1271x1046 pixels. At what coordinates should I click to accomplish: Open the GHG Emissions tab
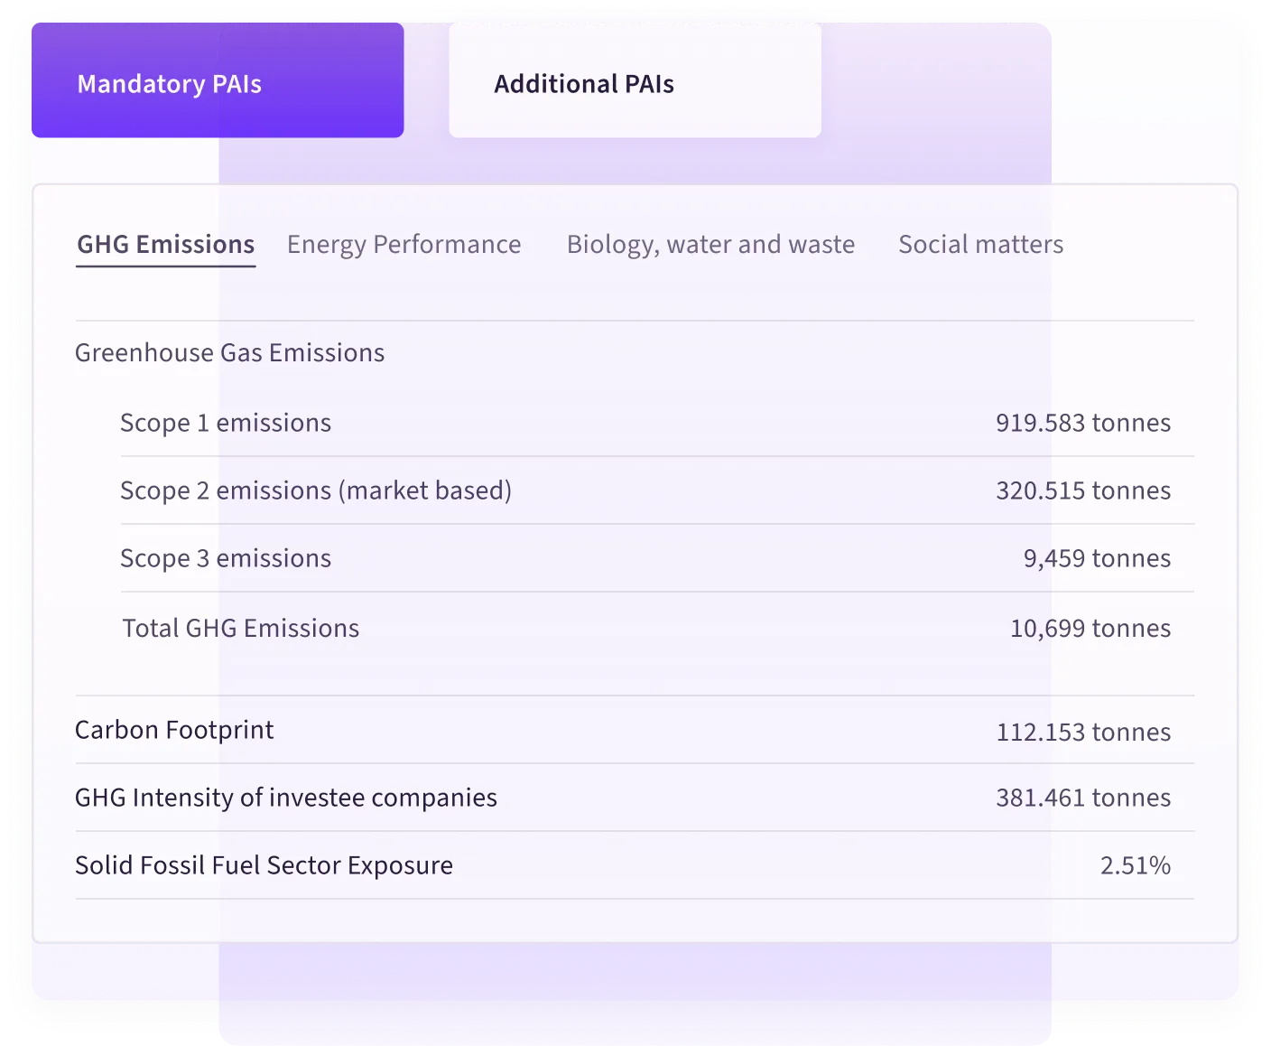(166, 245)
